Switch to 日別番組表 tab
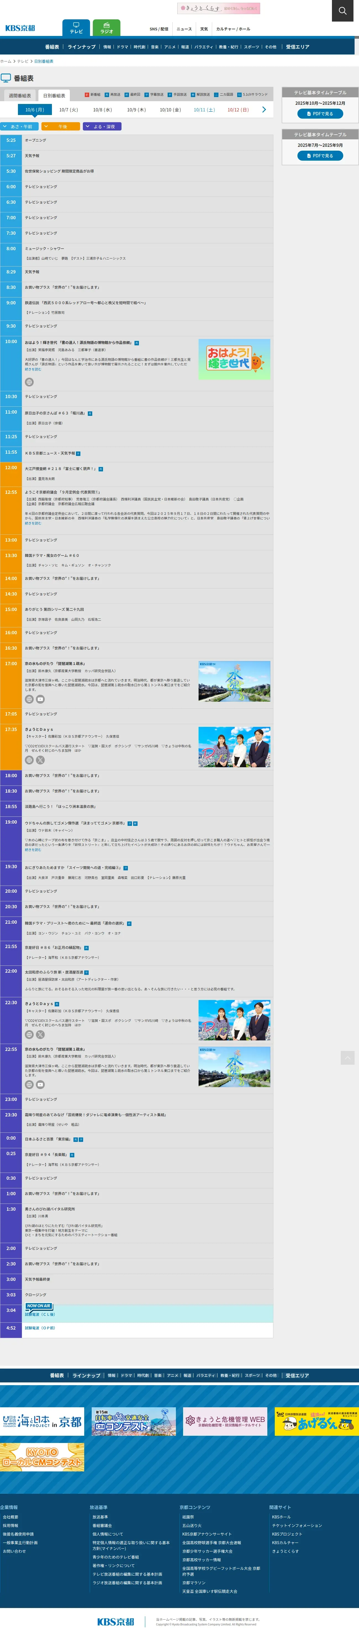 tap(54, 95)
